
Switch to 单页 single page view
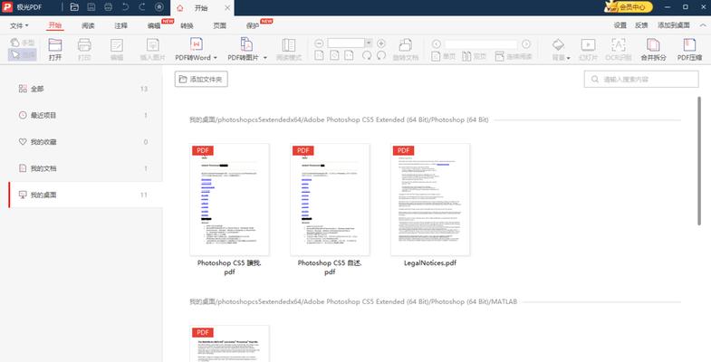click(443, 56)
